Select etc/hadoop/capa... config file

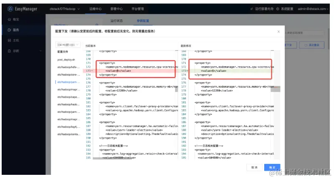[69, 97]
